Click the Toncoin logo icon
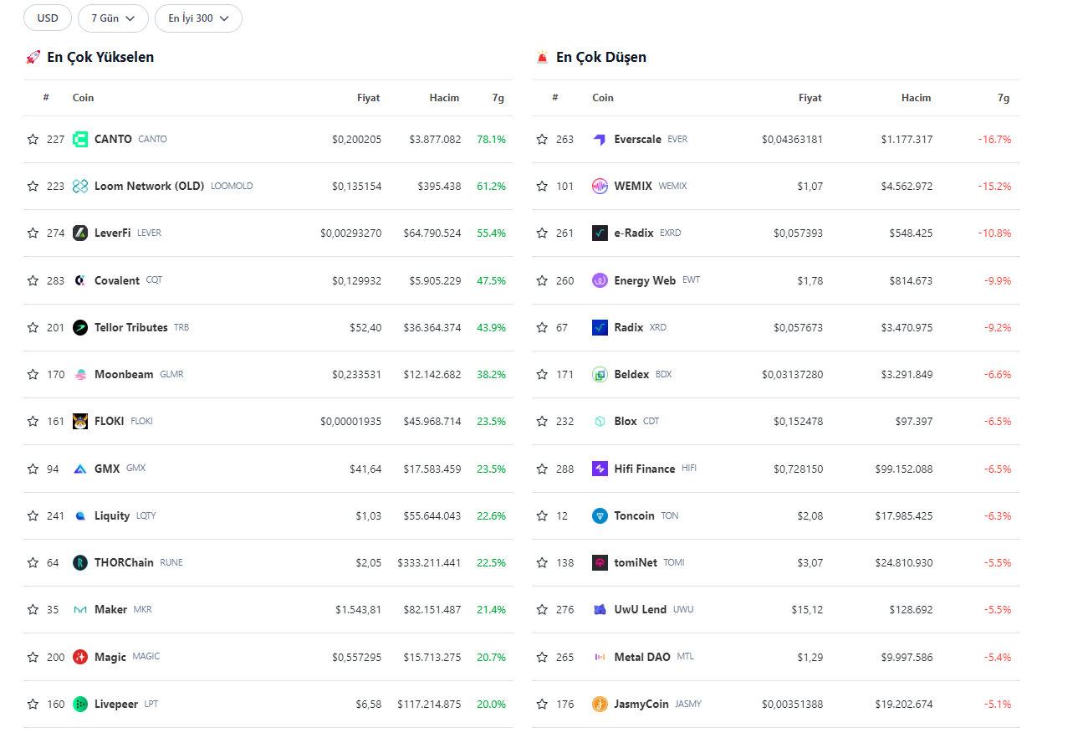The height and width of the screenshot is (733, 1083). (600, 516)
